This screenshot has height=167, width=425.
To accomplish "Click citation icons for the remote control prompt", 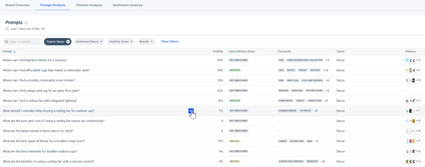I will pos(413,161).
